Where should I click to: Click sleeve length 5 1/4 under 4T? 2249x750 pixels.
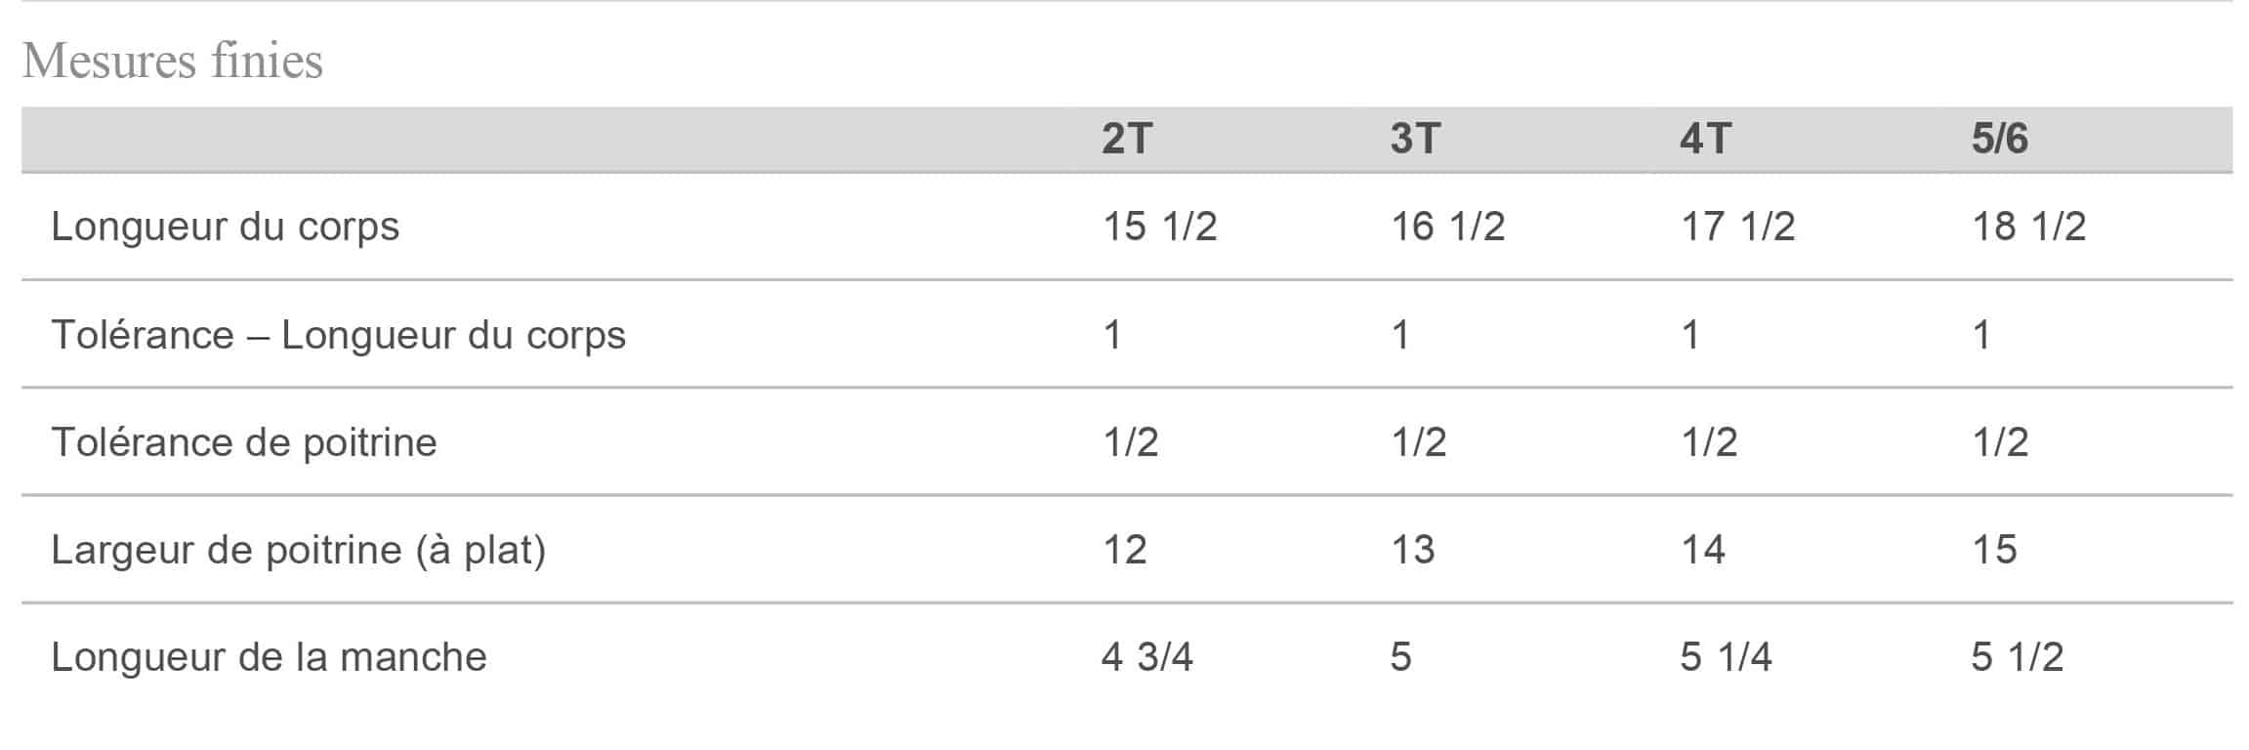coord(1726,657)
